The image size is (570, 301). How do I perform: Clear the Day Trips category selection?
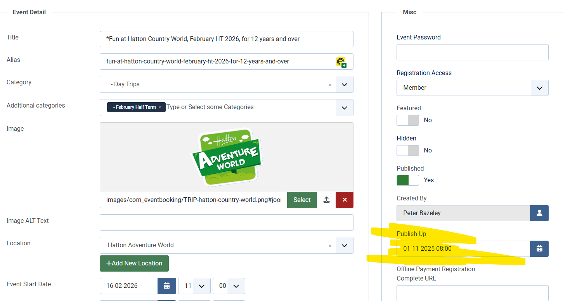point(330,85)
